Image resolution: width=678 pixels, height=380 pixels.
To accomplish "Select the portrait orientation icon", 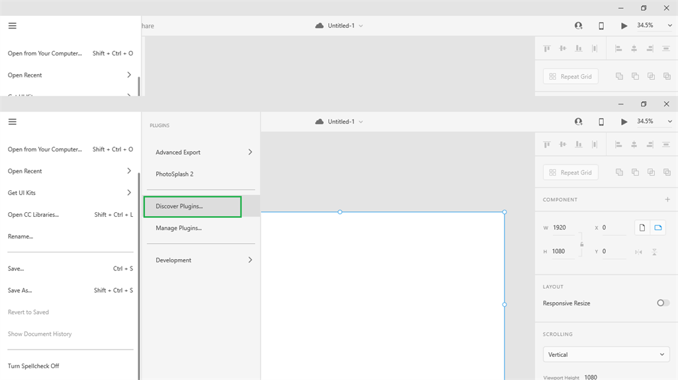I will point(642,227).
